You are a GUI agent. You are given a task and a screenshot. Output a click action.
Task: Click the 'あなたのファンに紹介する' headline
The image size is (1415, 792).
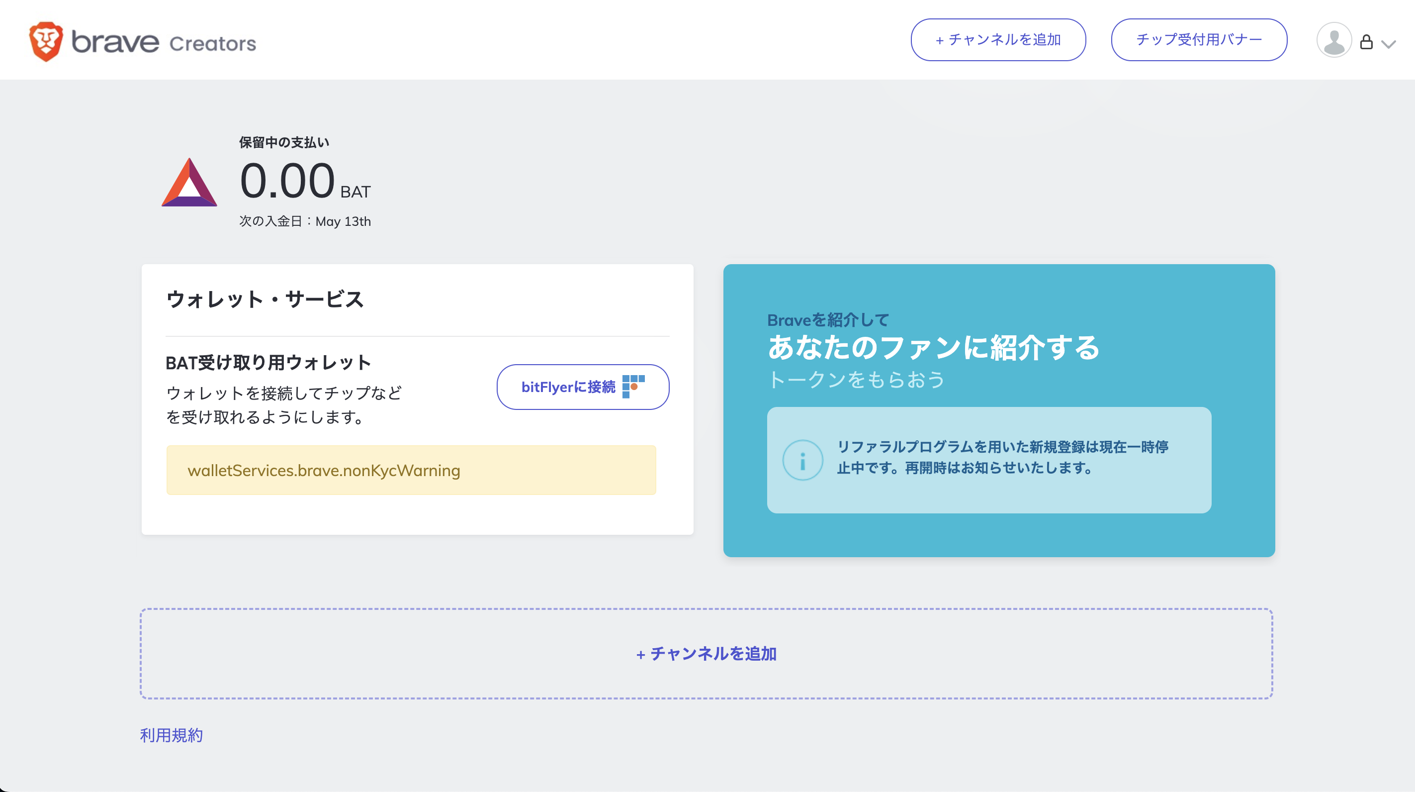[933, 347]
